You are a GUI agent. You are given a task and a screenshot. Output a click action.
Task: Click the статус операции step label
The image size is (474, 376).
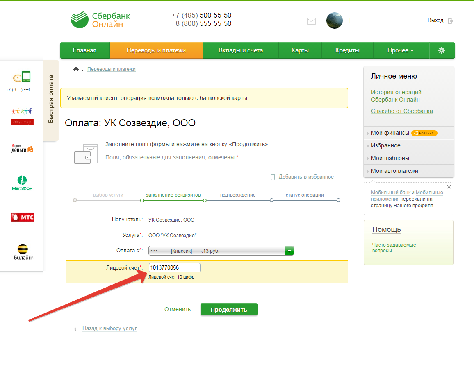coord(305,195)
